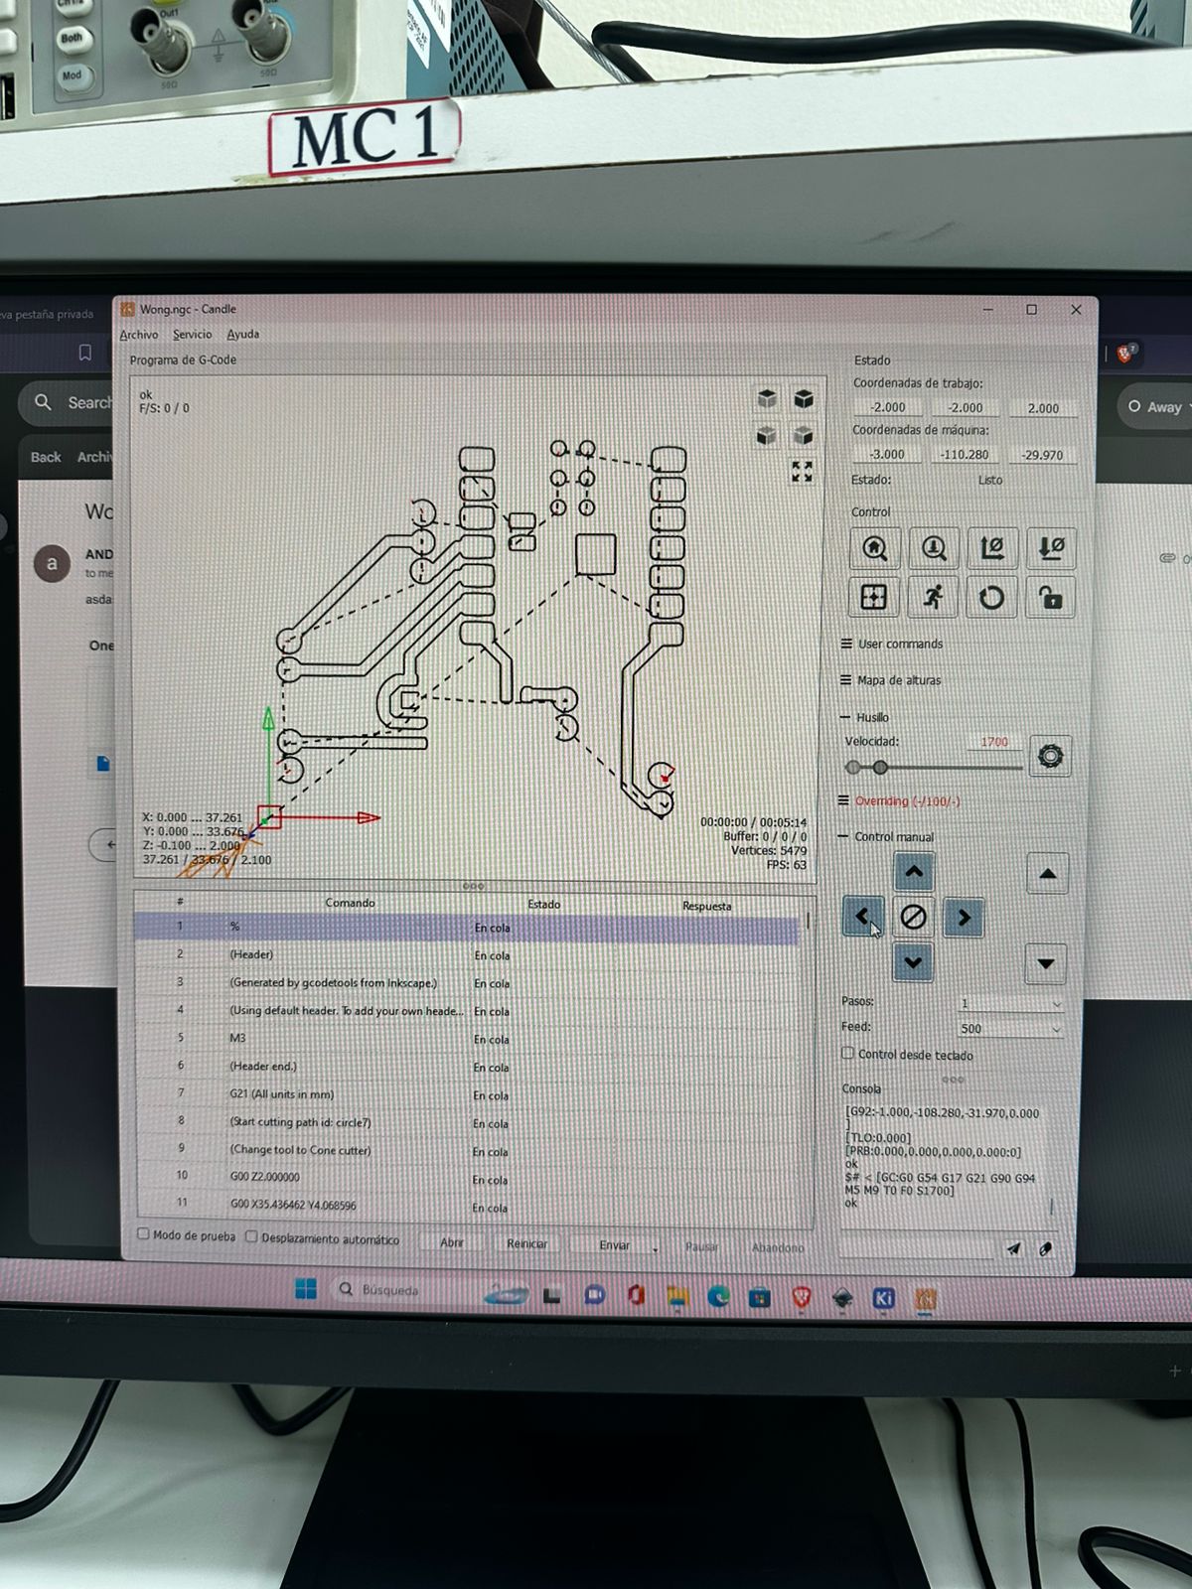The image size is (1192, 1589).
Task: Jog X axis right with right chevron
Action: pyautogui.click(x=964, y=918)
